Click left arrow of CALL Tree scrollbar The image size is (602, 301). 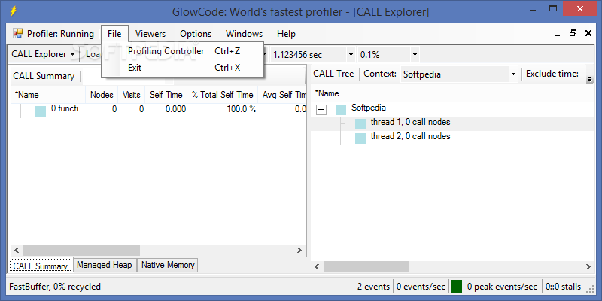click(317, 266)
